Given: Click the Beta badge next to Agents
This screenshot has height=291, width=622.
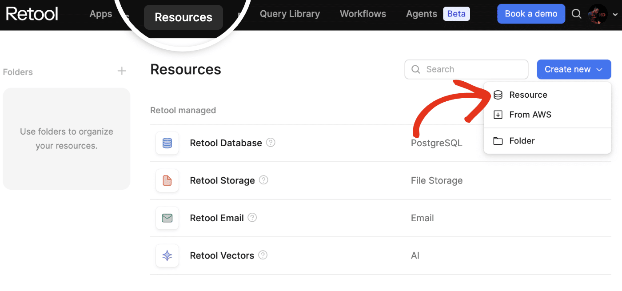Looking at the screenshot, I should pos(456,14).
